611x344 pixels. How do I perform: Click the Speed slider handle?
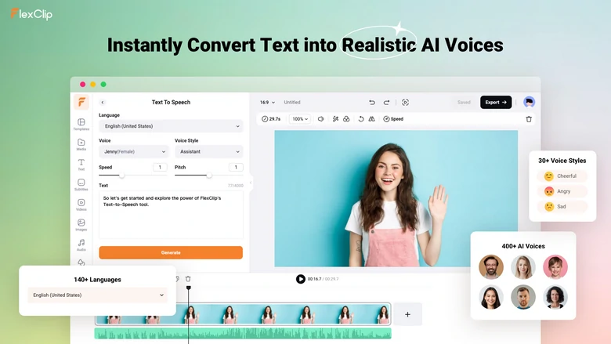[x=122, y=176]
